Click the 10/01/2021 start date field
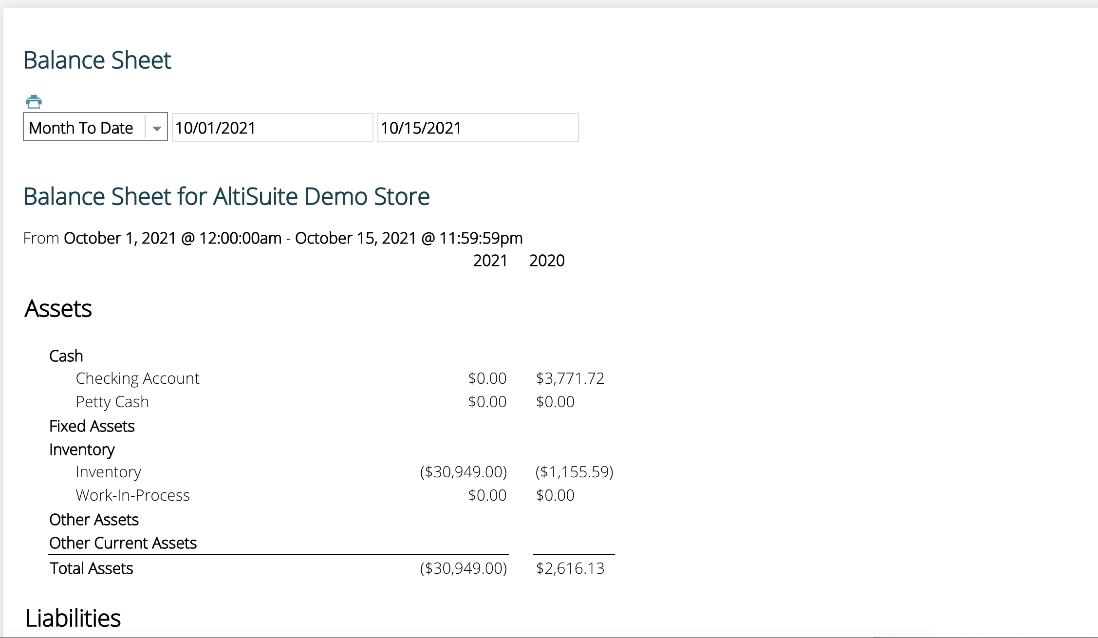Image resolution: width=1098 pixels, height=638 pixels. pyautogui.click(x=272, y=128)
